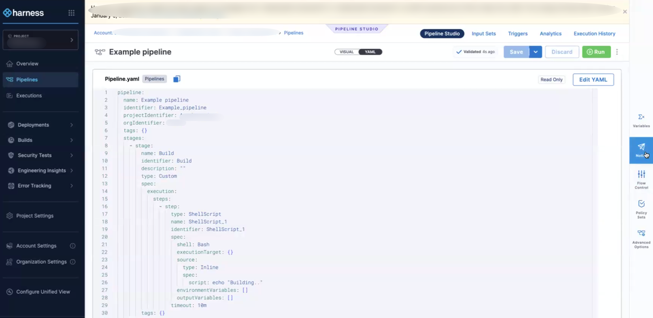Click the Account Settings icon
The width and height of the screenshot is (653, 318).
point(10,246)
